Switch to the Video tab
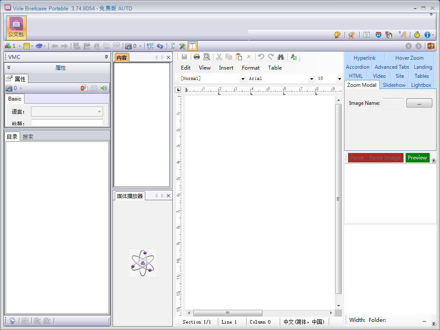The height and width of the screenshot is (330, 440). tap(379, 76)
